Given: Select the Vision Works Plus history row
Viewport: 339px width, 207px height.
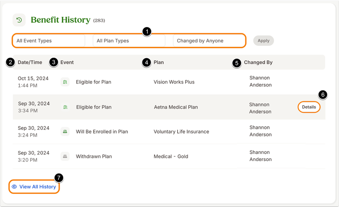Looking at the screenshot, I should click(x=169, y=82).
